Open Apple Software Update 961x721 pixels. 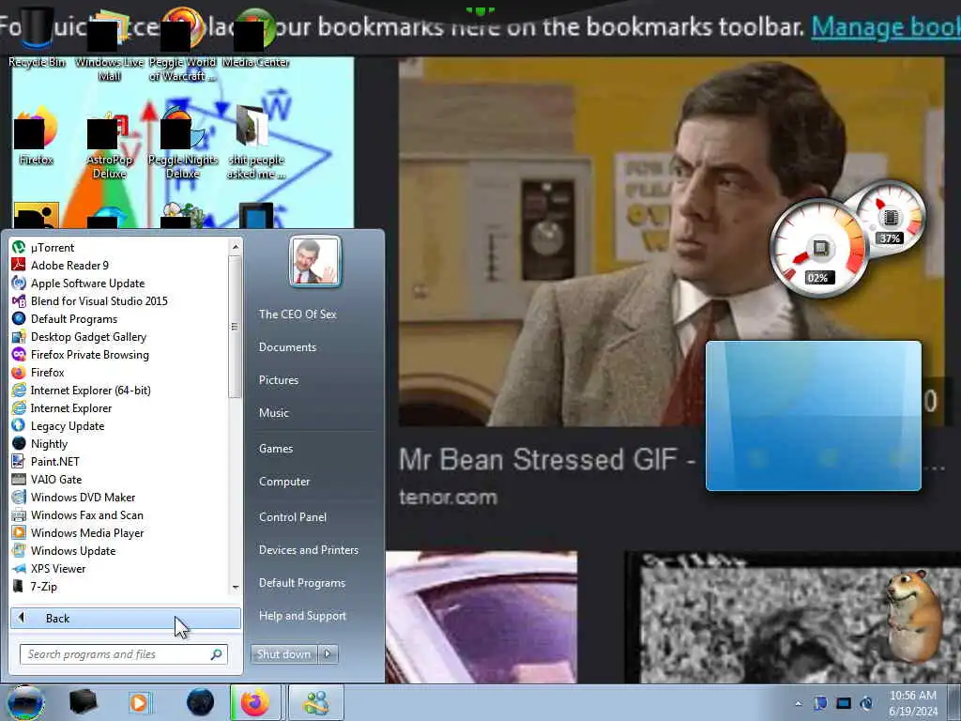[x=78, y=284]
